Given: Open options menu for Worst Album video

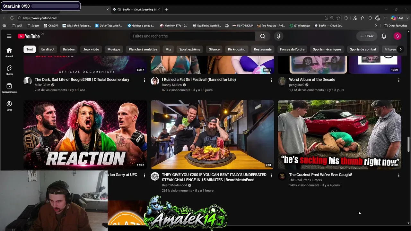Looking at the screenshot, I should [399, 80].
